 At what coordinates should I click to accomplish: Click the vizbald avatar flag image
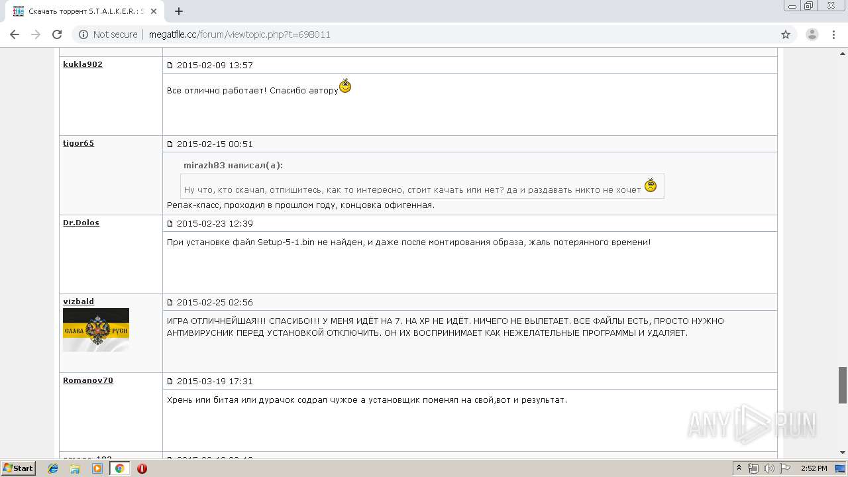click(96, 329)
